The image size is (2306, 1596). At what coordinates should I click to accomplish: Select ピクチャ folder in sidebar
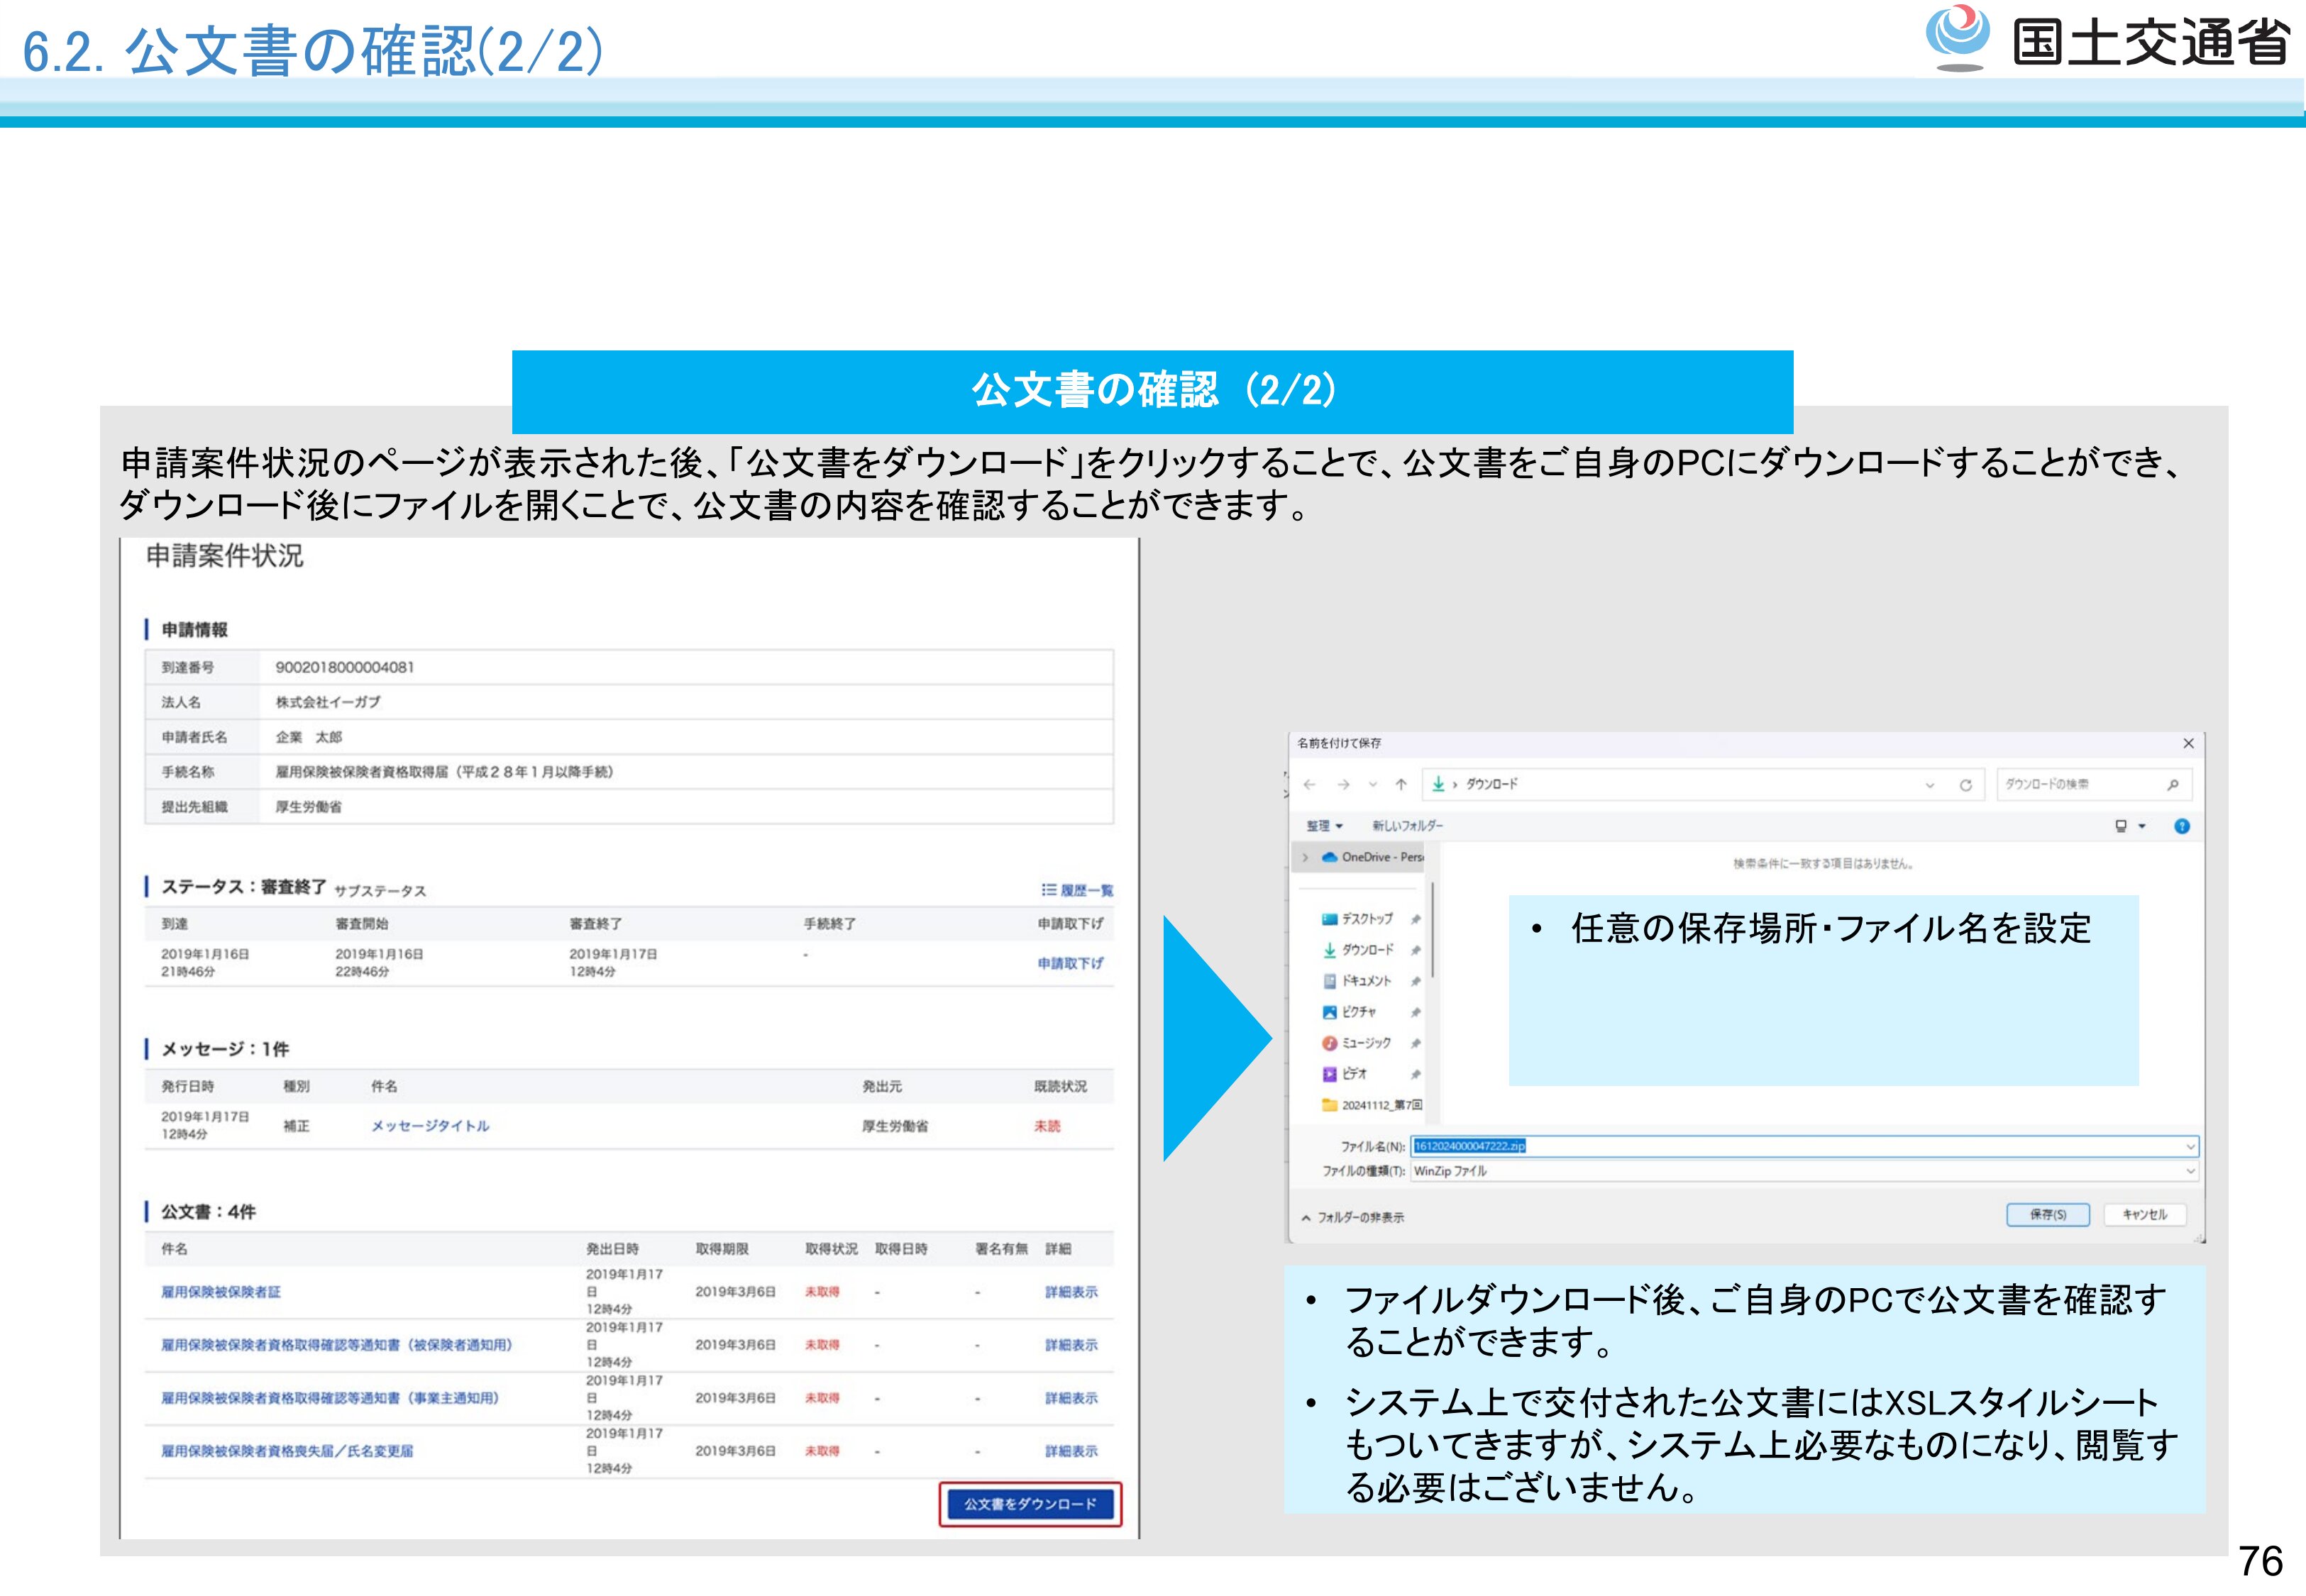(1358, 1012)
